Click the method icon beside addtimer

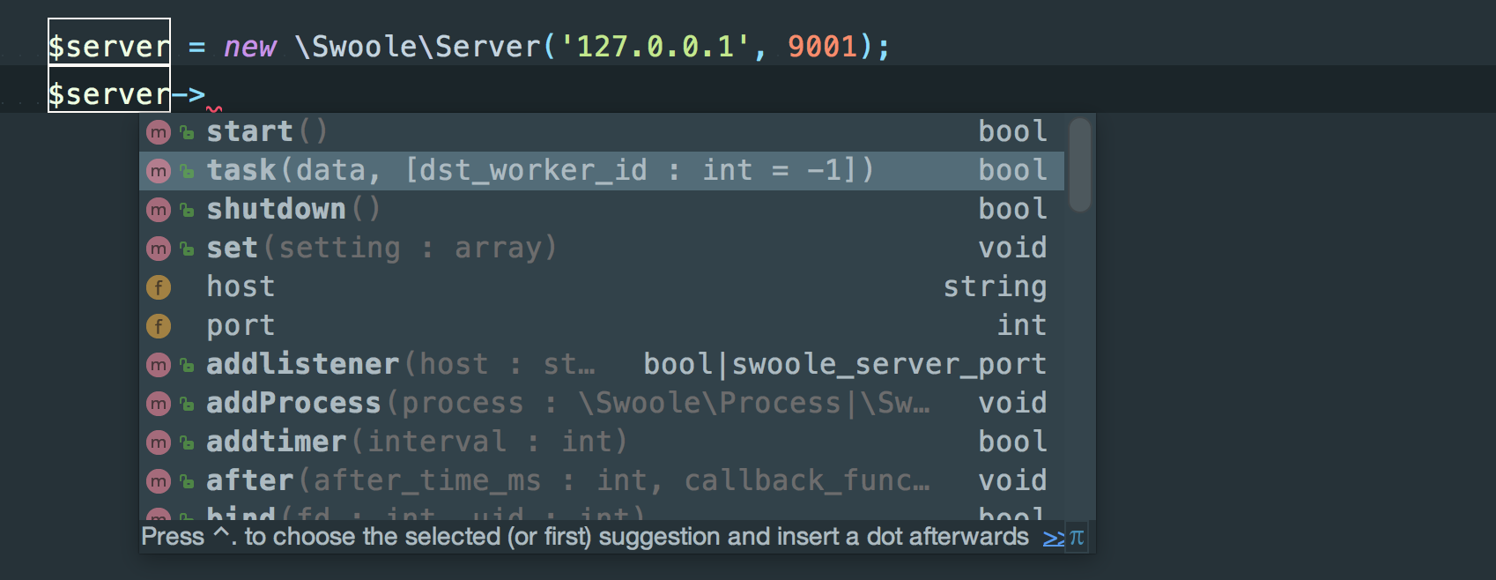[159, 442]
